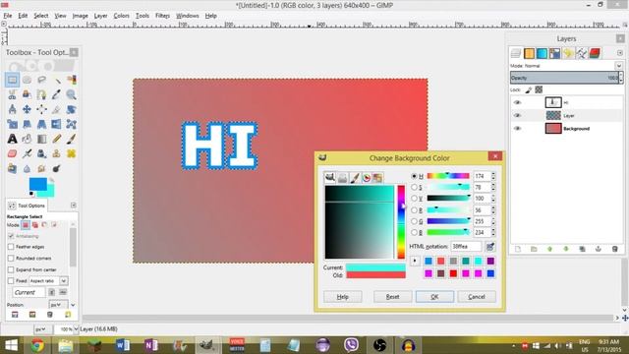
Task: Toggle visibility of the HI text layer
Action: pyautogui.click(x=518, y=102)
